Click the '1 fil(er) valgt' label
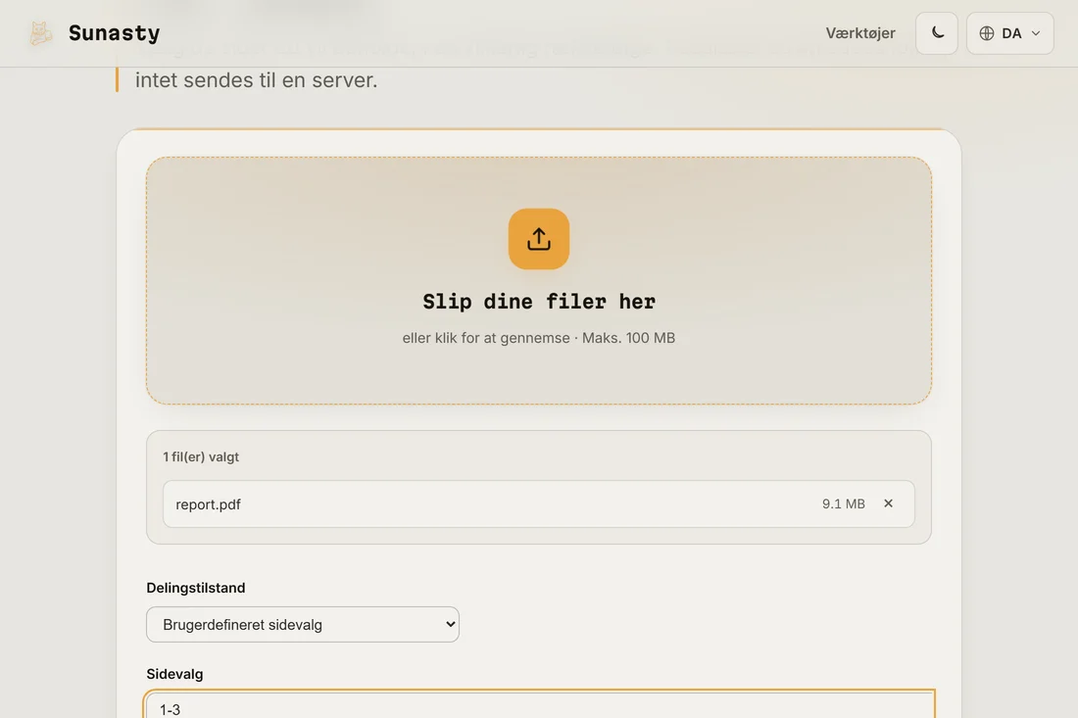This screenshot has height=718, width=1078. coord(201,456)
